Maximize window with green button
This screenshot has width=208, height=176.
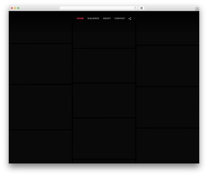18,8
